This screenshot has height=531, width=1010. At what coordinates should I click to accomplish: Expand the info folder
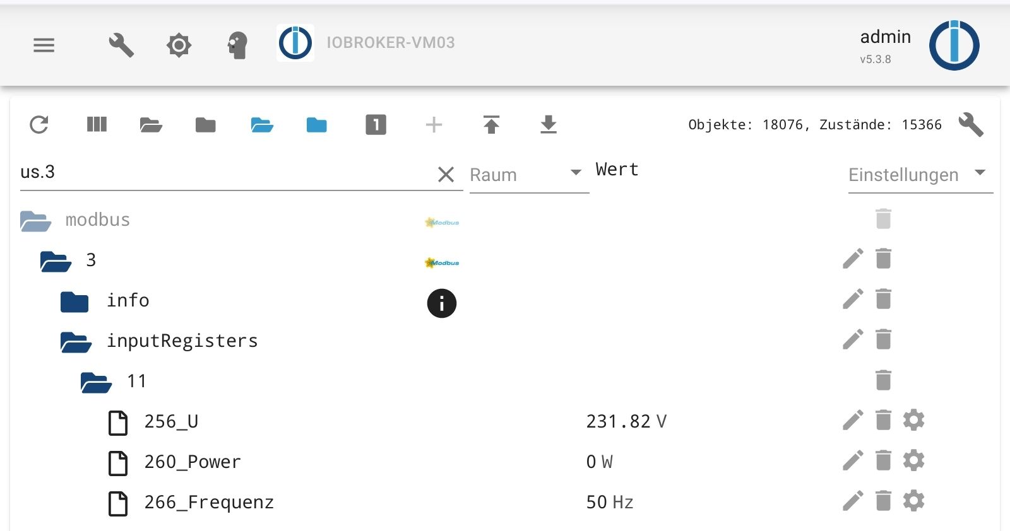pyautogui.click(x=74, y=301)
